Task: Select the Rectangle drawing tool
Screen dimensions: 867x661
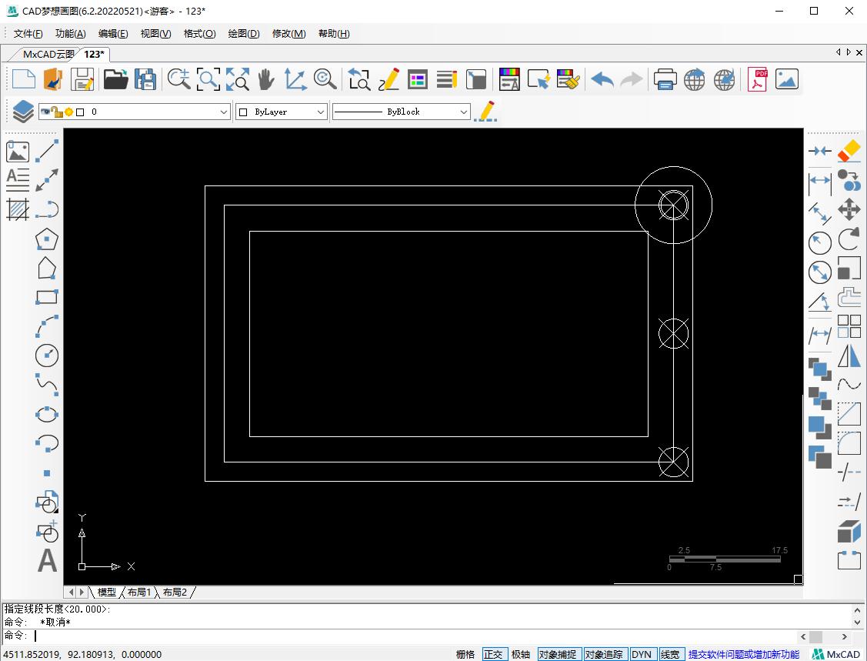Action: [47, 297]
